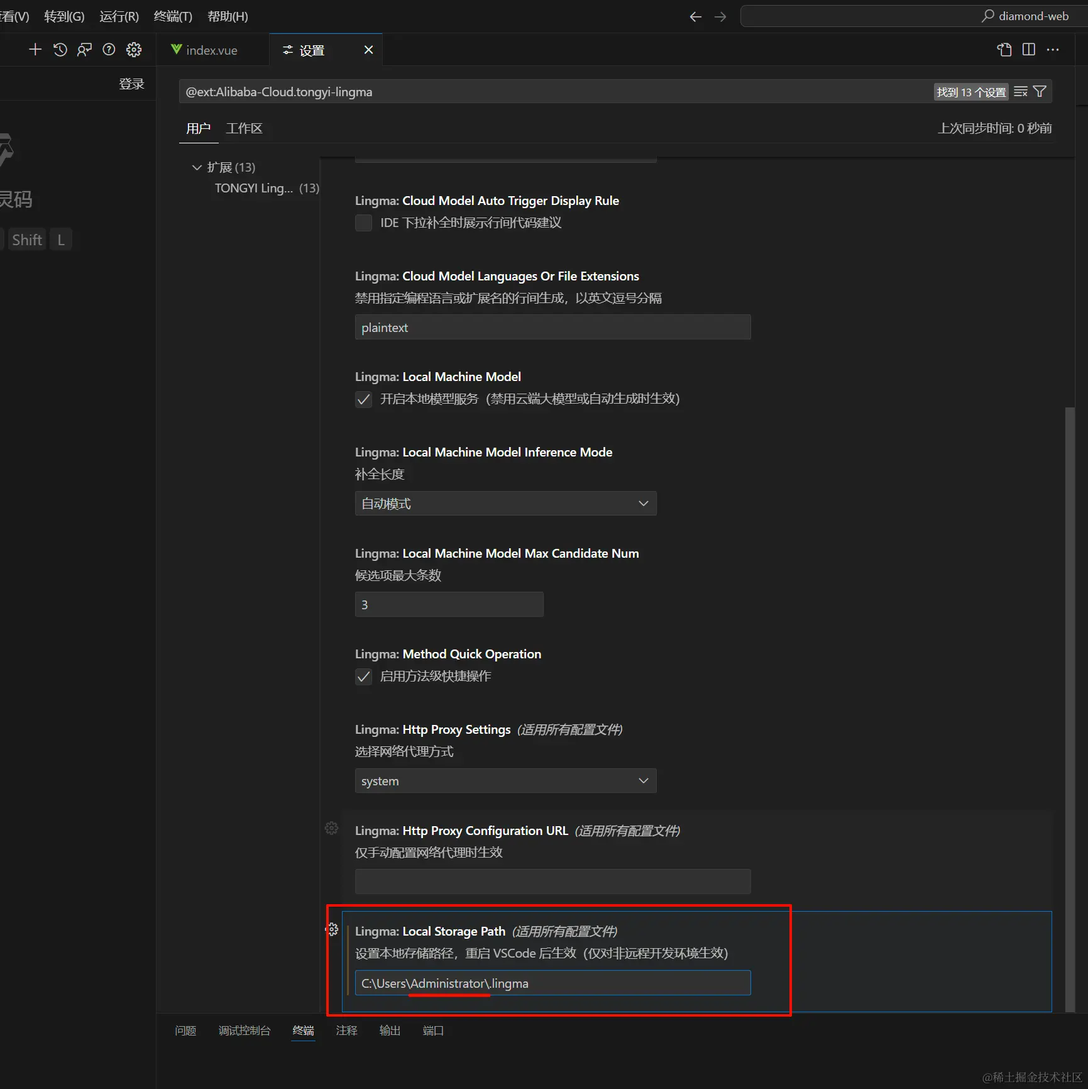Go forward with the right arrow
This screenshot has height=1089, width=1088.
(720, 17)
